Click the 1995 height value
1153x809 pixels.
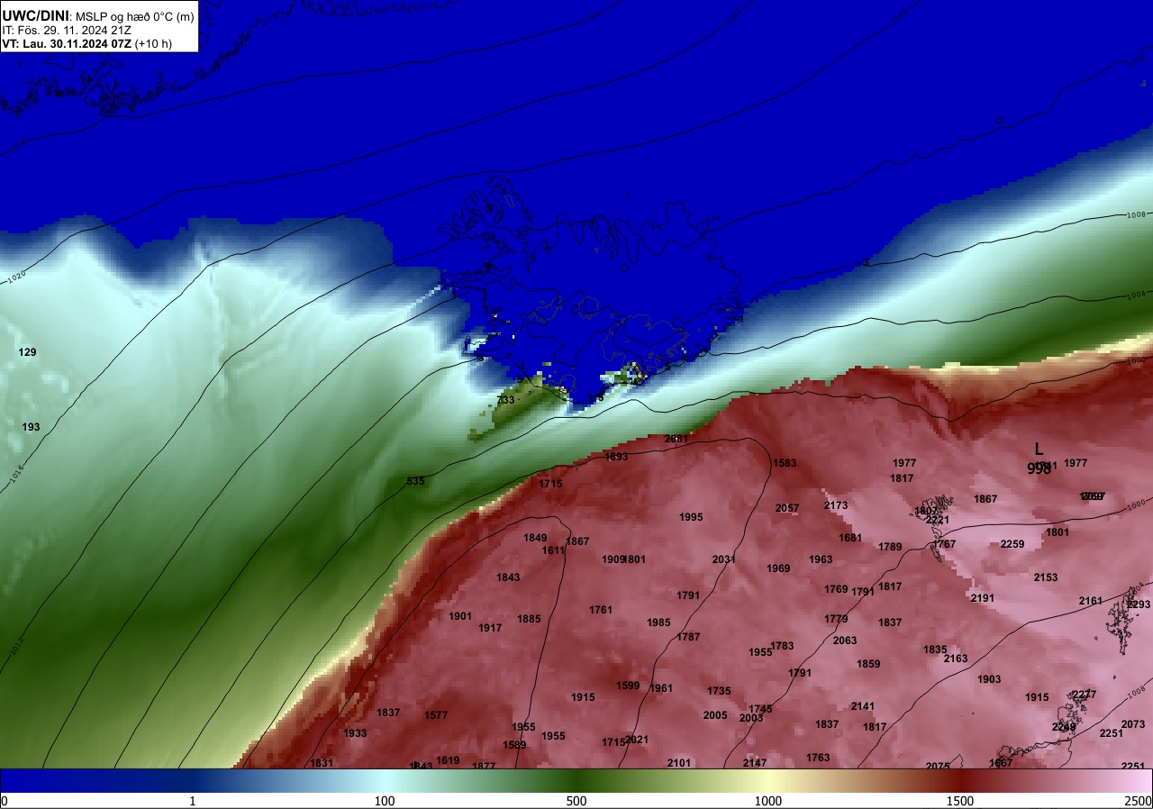[691, 517]
